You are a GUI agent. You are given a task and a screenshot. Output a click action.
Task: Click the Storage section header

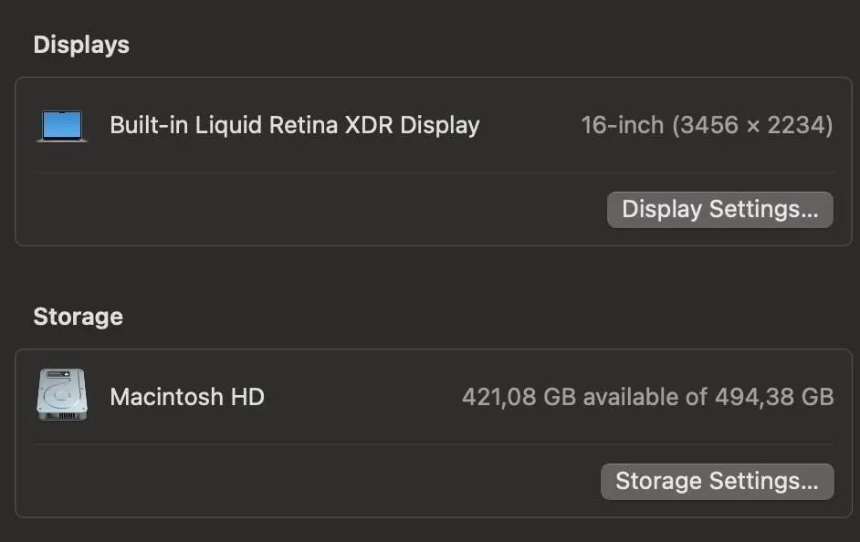coord(78,316)
